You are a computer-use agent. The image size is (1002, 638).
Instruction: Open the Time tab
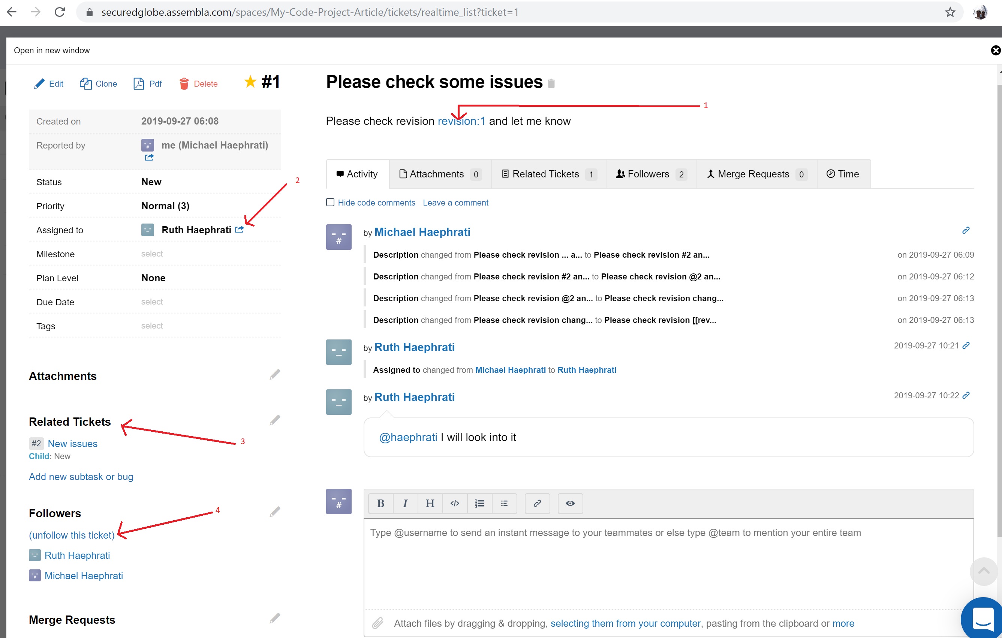point(844,174)
